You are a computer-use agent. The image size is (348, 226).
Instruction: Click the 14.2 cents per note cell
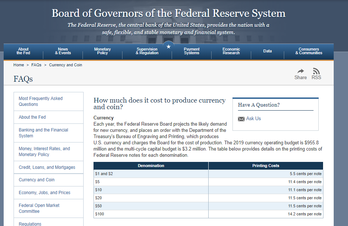point(265,214)
